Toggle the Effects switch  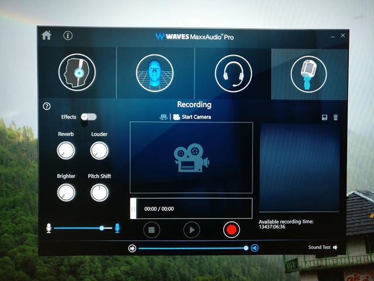[88, 117]
